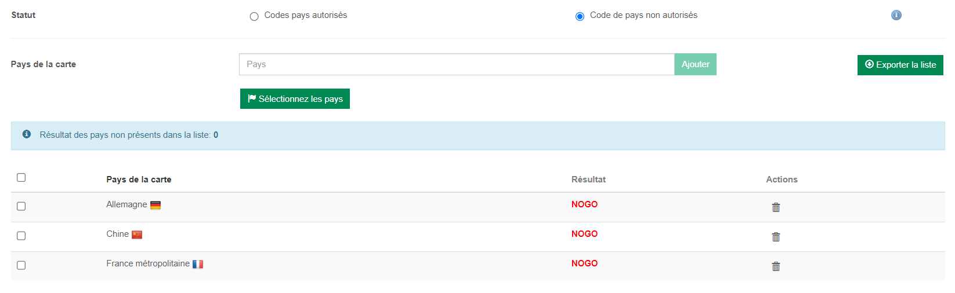Viewport: 955px width, 293px height.
Task: Select the 'Codes pays autorisés' radio option
Action: click(254, 16)
